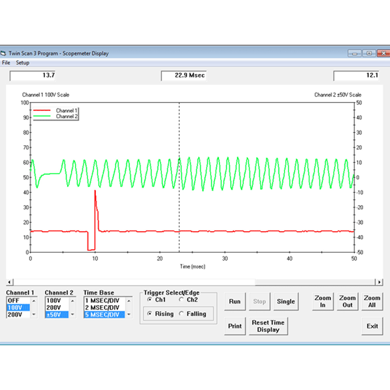
Task: Click the Zoom In button
Action: [x=322, y=301]
